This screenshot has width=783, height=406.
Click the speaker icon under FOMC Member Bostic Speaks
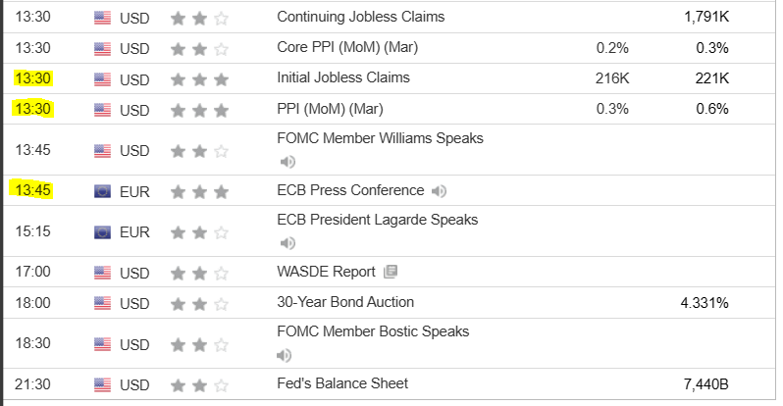pyautogui.click(x=287, y=354)
